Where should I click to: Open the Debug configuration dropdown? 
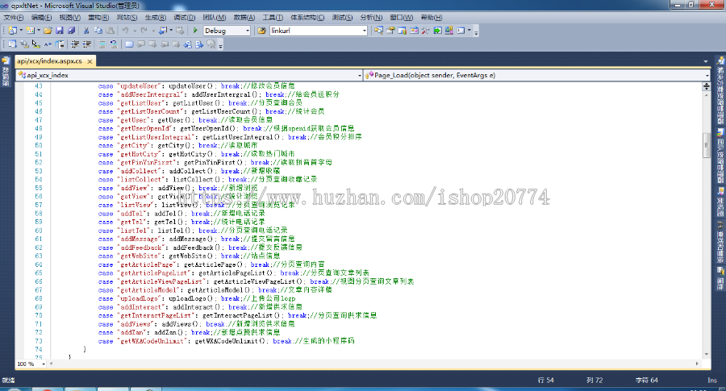tap(247, 30)
